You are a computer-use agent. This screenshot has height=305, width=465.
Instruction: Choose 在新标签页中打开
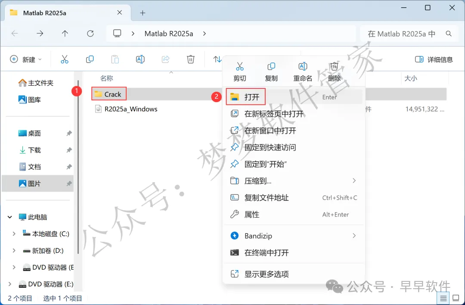(293, 114)
